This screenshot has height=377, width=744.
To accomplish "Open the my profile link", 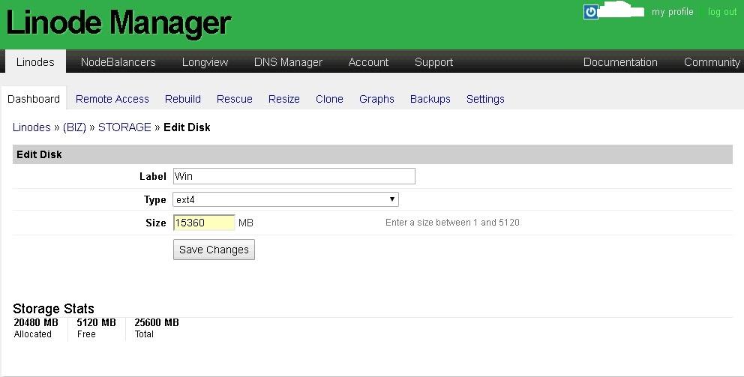I will point(672,12).
